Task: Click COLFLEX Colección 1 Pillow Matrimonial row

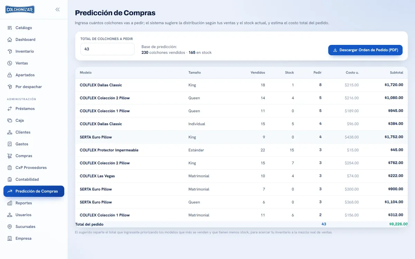Action: pos(241,215)
